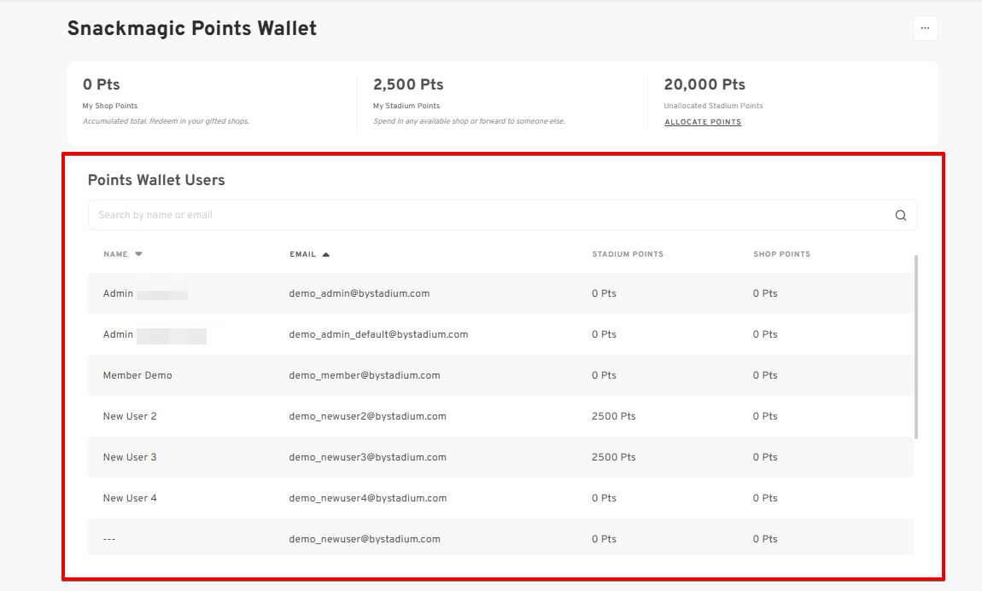Sort by Name column arrow
Viewport: 982px width, 591px height.
(x=138, y=254)
